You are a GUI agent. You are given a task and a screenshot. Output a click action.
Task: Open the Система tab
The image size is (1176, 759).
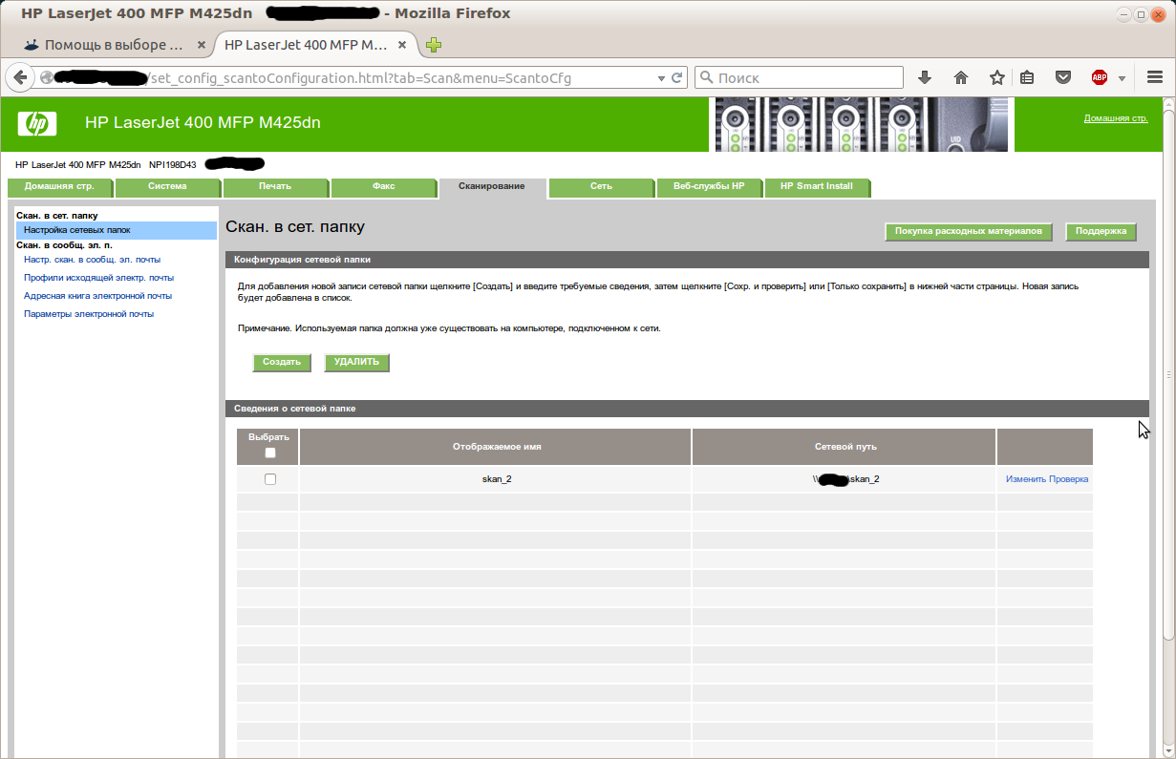tap(167, 186)
